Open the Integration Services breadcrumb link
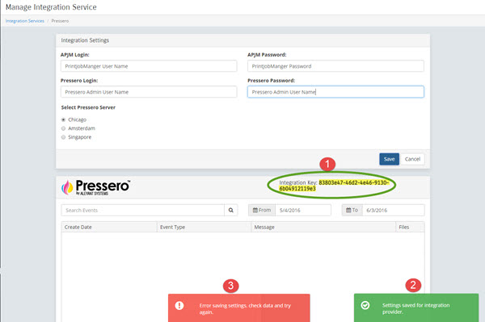 tap(25, 21)
